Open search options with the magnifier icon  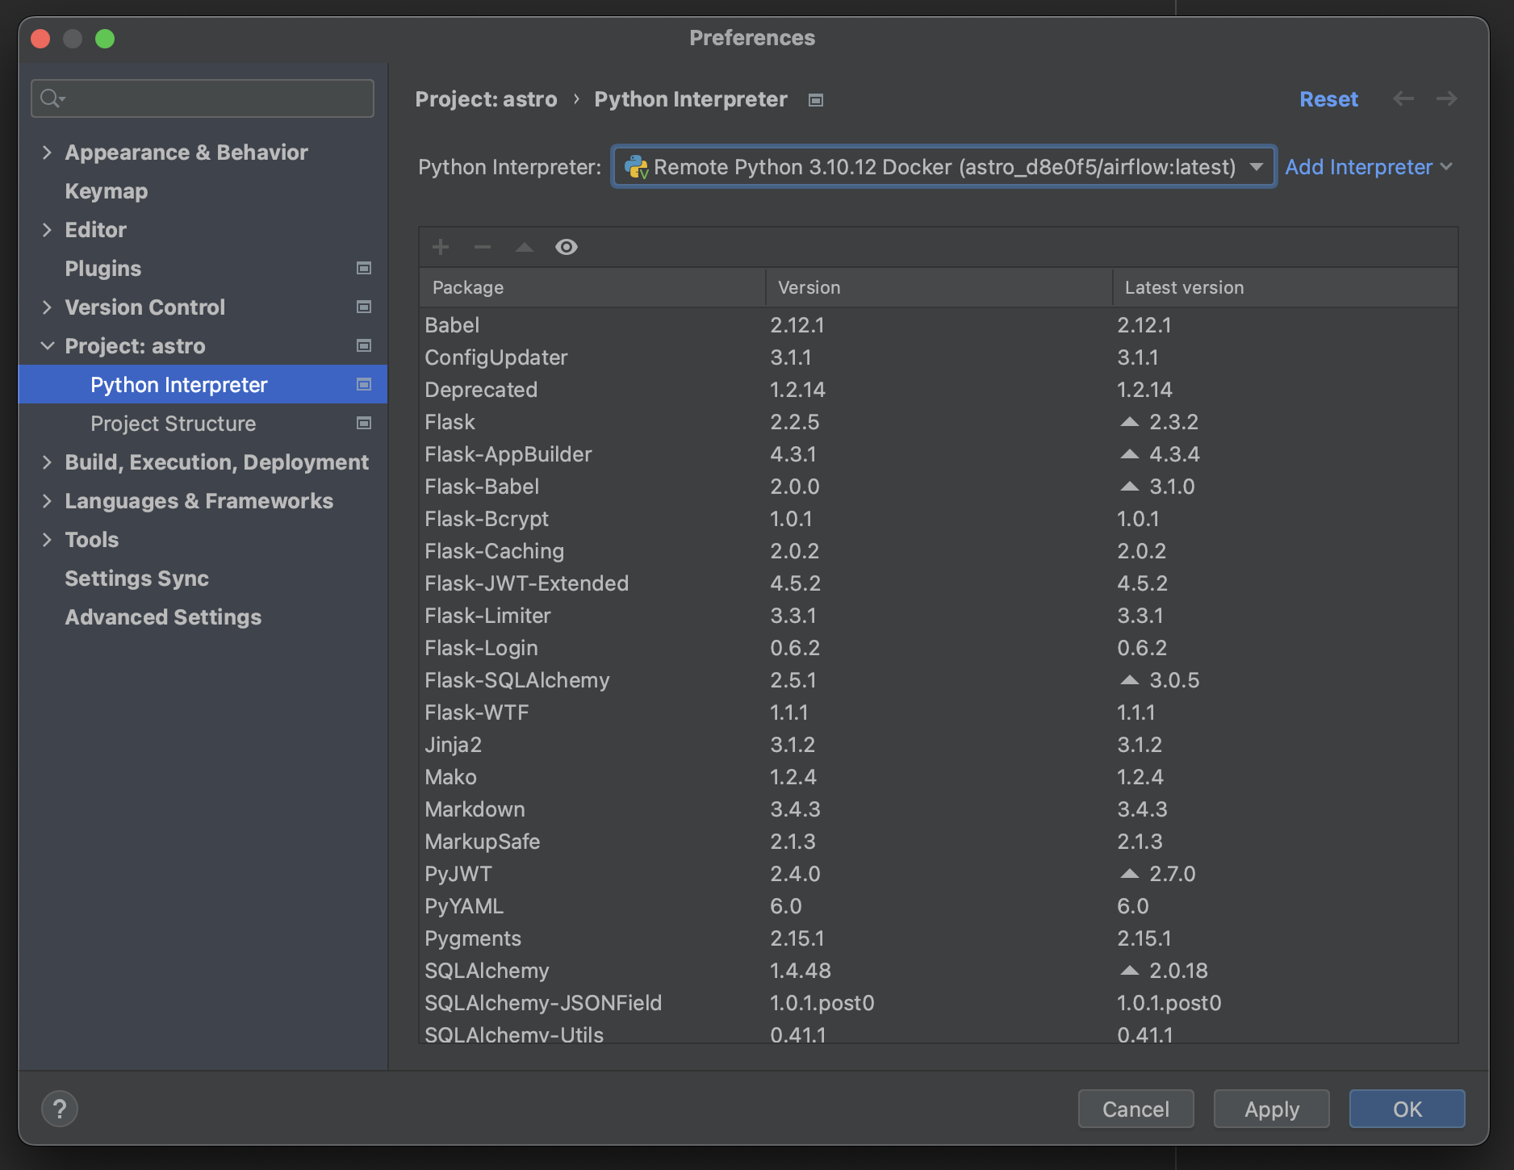coord(52,98)
